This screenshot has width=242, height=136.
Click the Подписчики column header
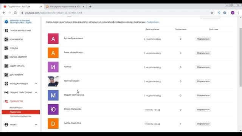[x=181, y=29]
